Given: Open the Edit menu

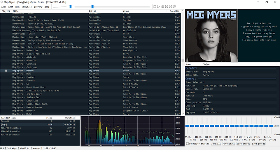Looking at the screenshot, I should tap(11, 7).
